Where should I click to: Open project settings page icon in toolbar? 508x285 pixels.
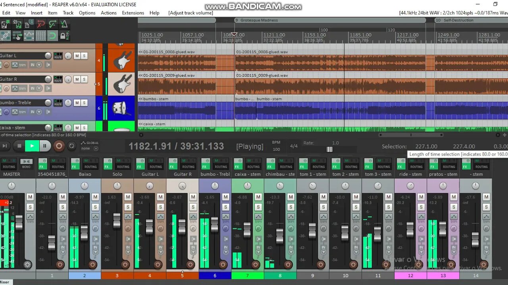29,25
